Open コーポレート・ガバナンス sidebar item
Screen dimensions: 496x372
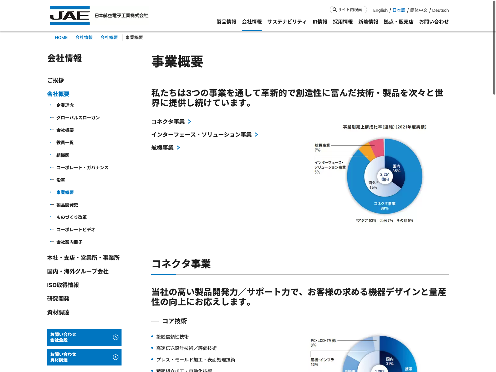click(82, 168)
